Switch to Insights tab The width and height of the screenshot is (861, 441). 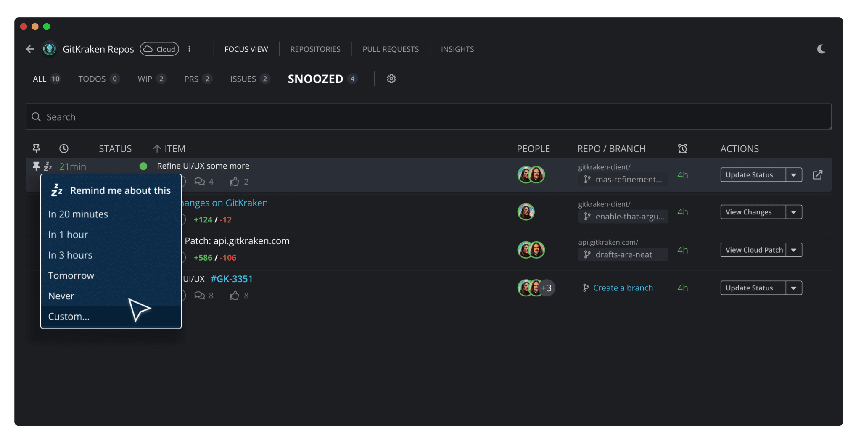pyautogui.click(x=457, y=49)
